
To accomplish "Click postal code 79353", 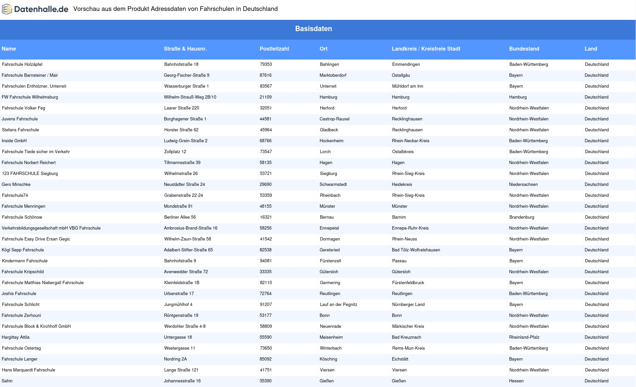I will [x=266, y=64].
